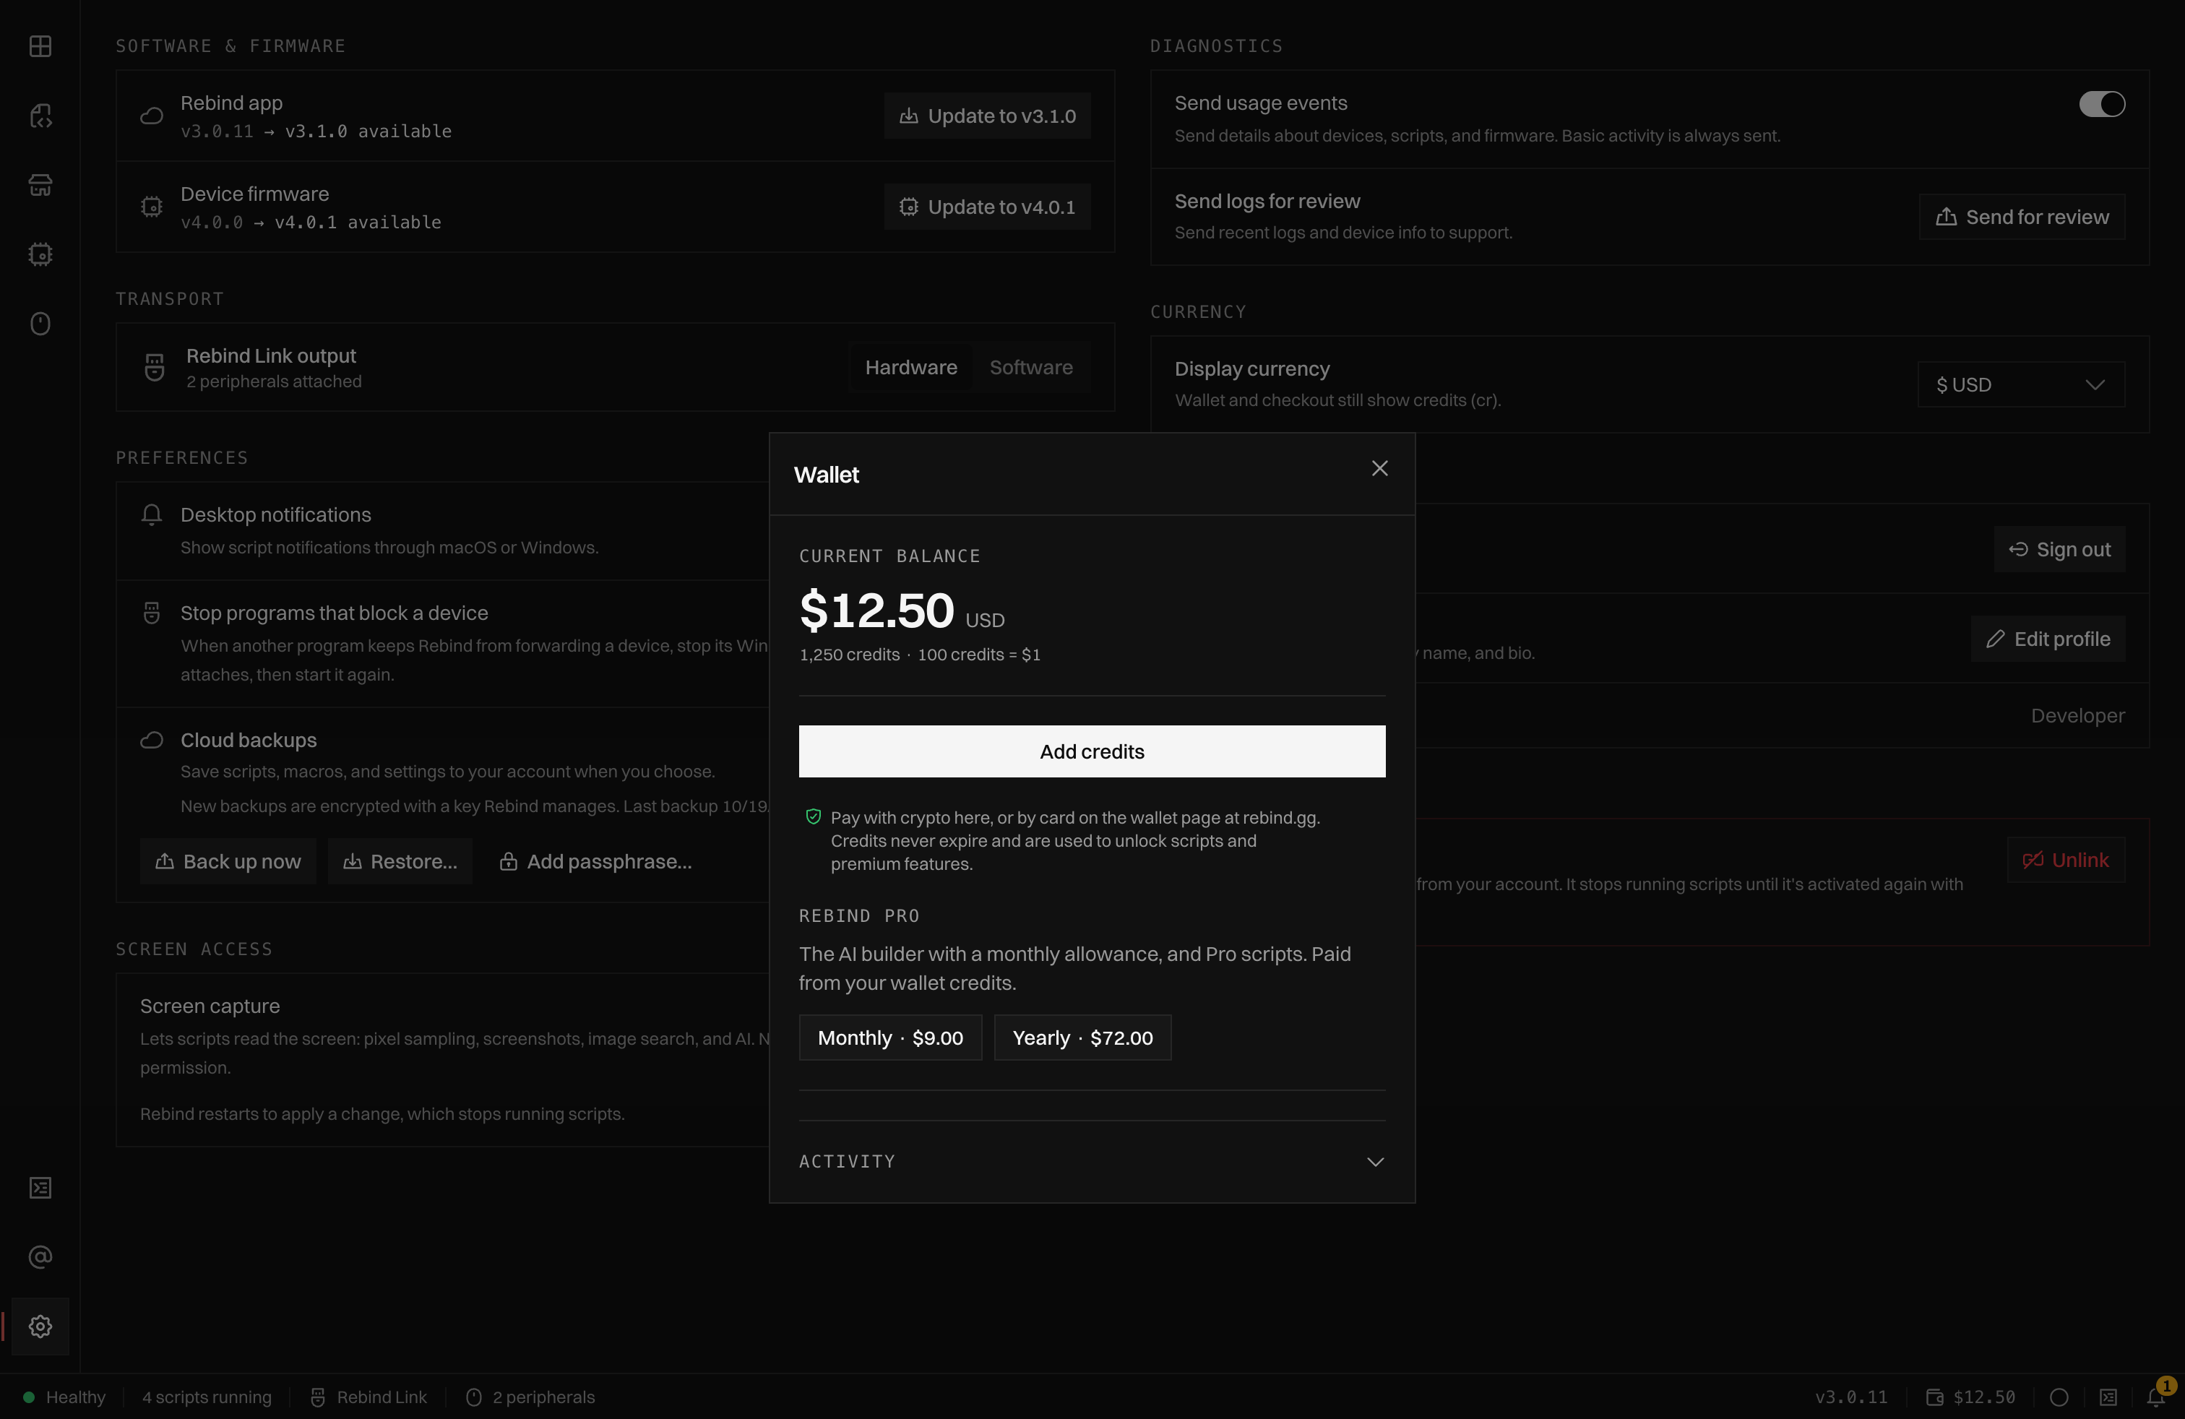Click the settings gear icon in sidebar

click(x=40, y=1327)
